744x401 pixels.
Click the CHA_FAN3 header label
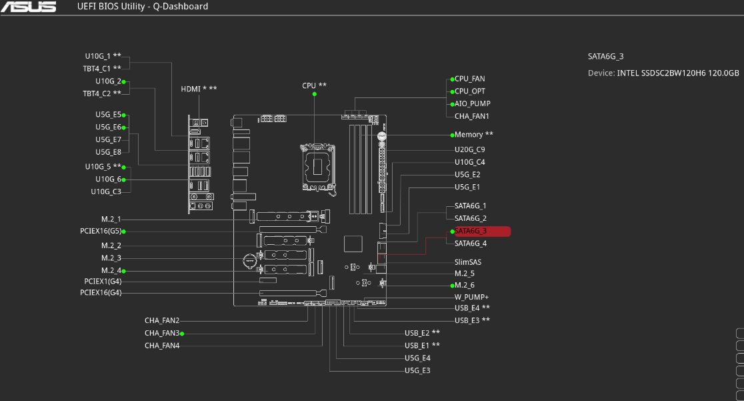point(162,333)
